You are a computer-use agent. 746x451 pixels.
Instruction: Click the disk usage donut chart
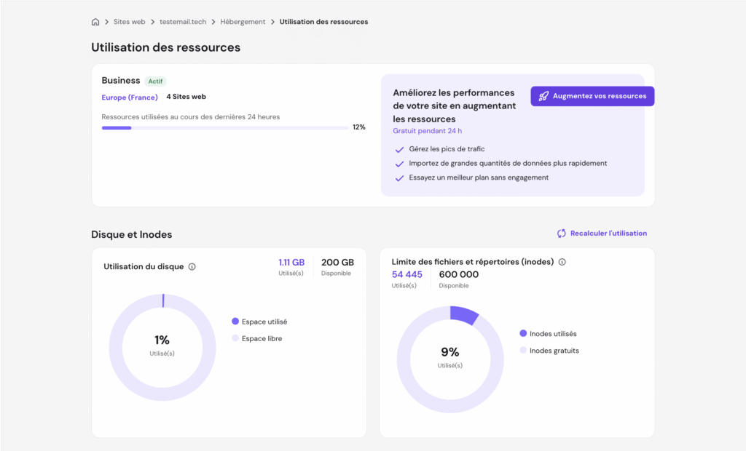click(162, 346)
